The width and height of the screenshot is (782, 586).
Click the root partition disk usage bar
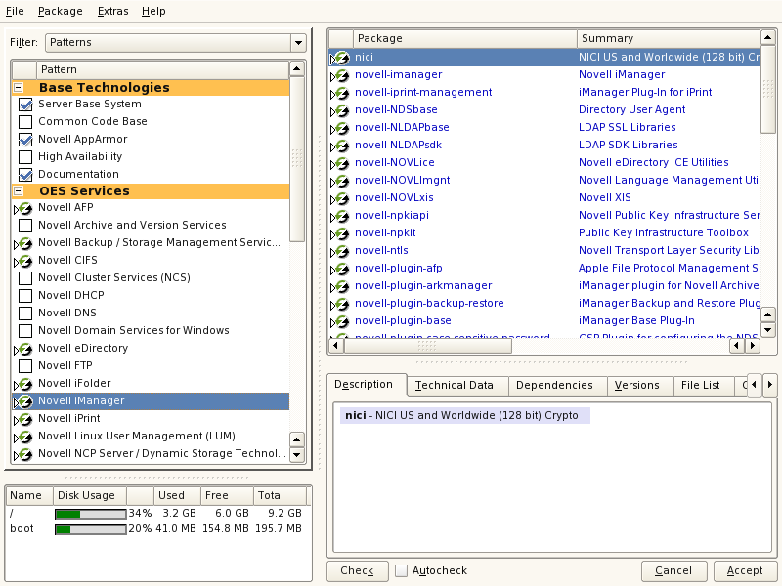pos(90,513)
